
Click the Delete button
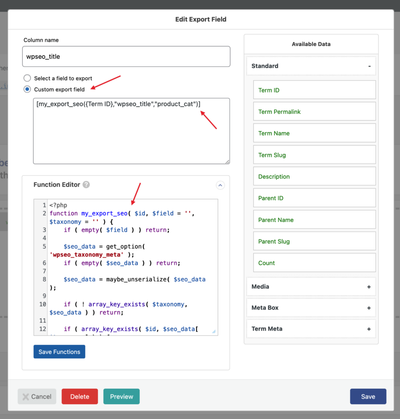(x=79, y=396)
